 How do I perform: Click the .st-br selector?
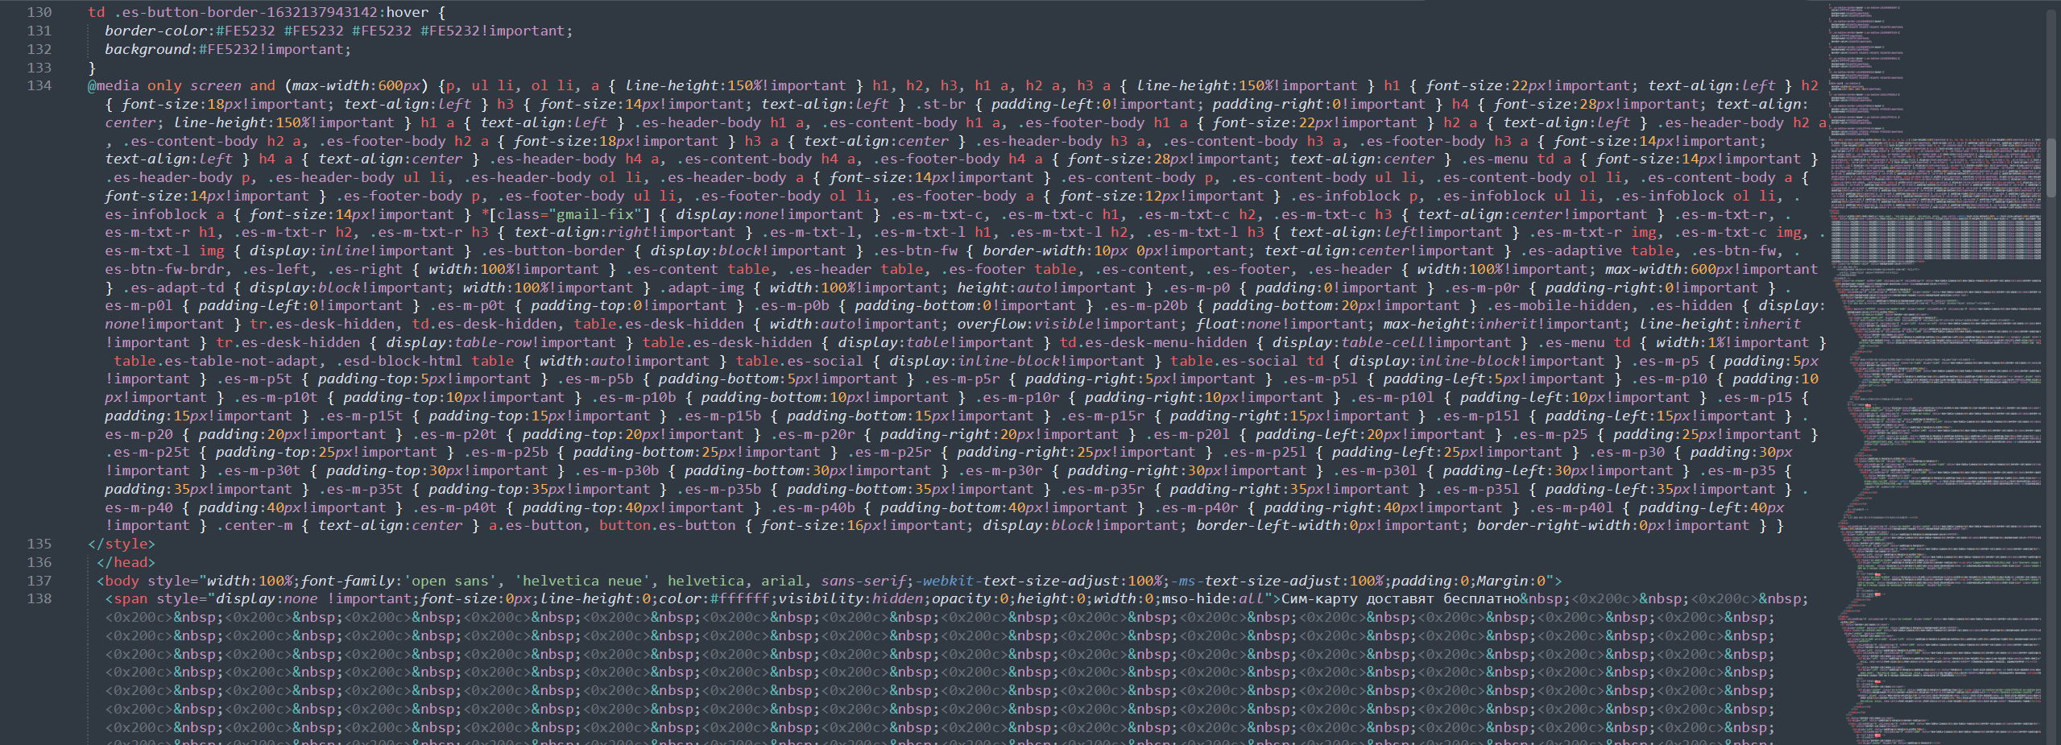[940, 104]
